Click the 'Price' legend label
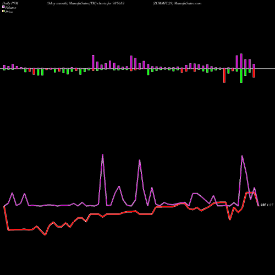The width and height of the screenshot is (275, 275). coord(9,12)
